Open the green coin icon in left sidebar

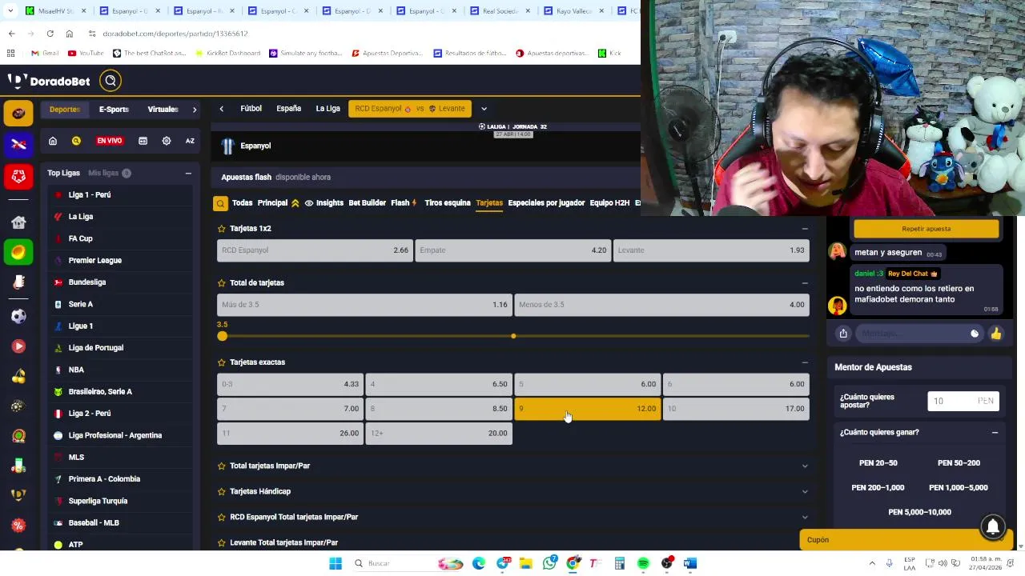(18, 252)
